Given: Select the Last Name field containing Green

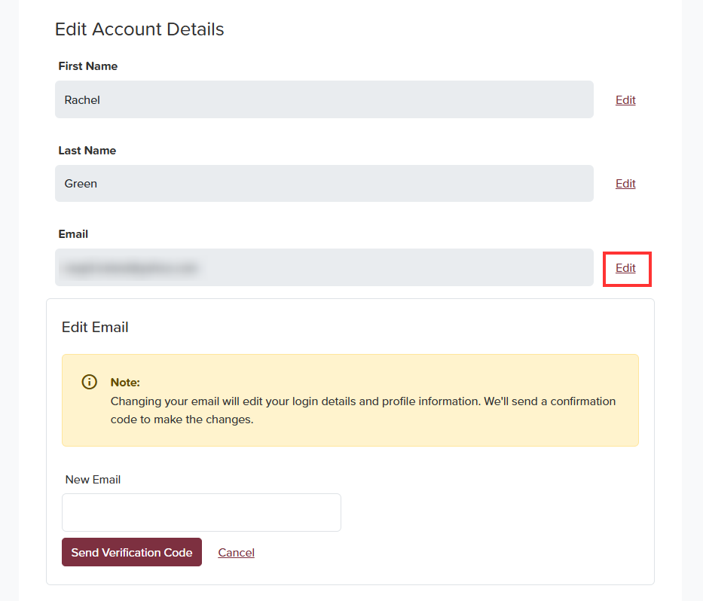Looking at the screenshot, I should tap(324, 184).
